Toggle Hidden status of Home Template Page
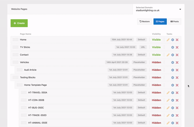Screen dimensions: 194x127 coord(156,85)
